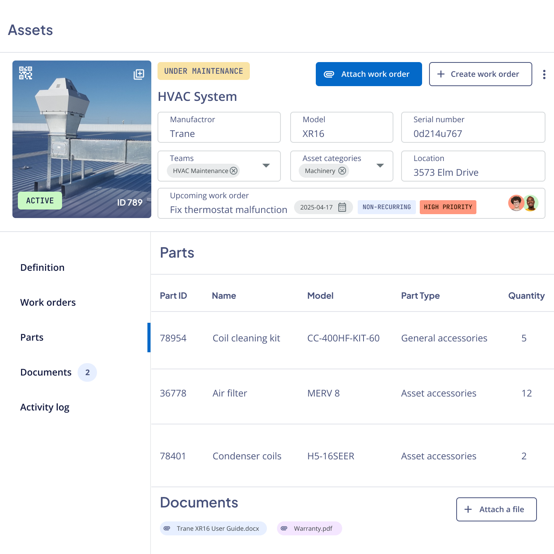Image resolution: width=554 pixels, height=554 pixels.
Task: Open the add image gallery icon
Action: tap(138, 74)
